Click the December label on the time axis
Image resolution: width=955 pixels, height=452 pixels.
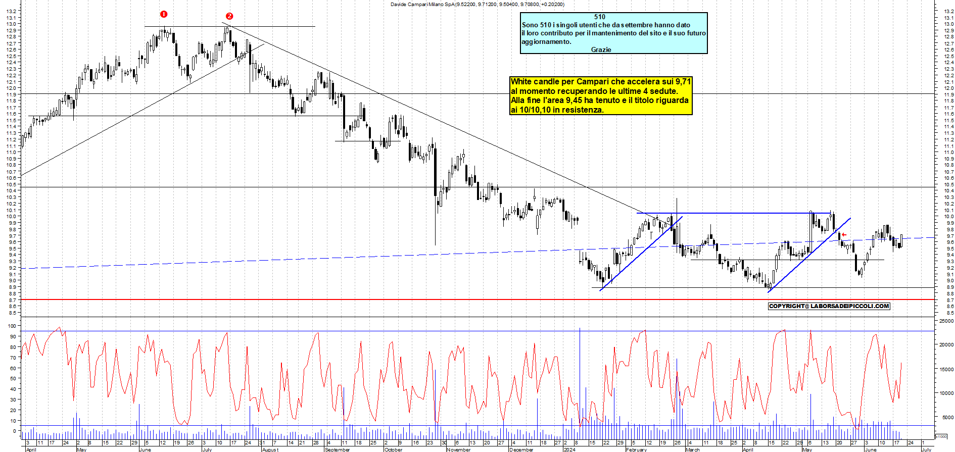[521, 449]
